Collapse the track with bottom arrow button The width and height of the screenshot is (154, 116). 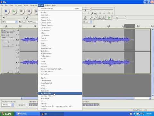8,72
